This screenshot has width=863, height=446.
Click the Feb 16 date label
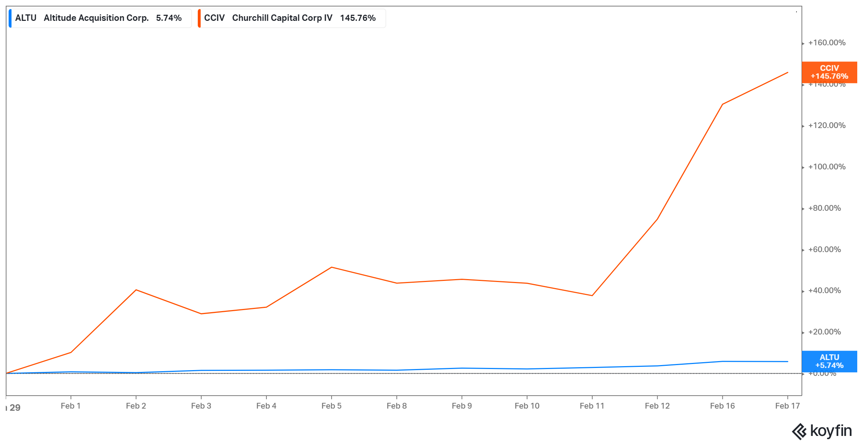pos(722,406)
